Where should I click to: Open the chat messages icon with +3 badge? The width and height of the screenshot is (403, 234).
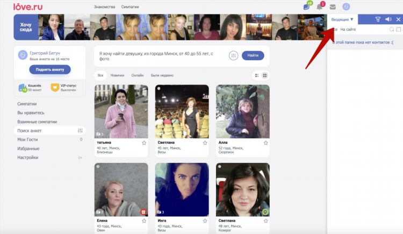[x=307, y=6]
